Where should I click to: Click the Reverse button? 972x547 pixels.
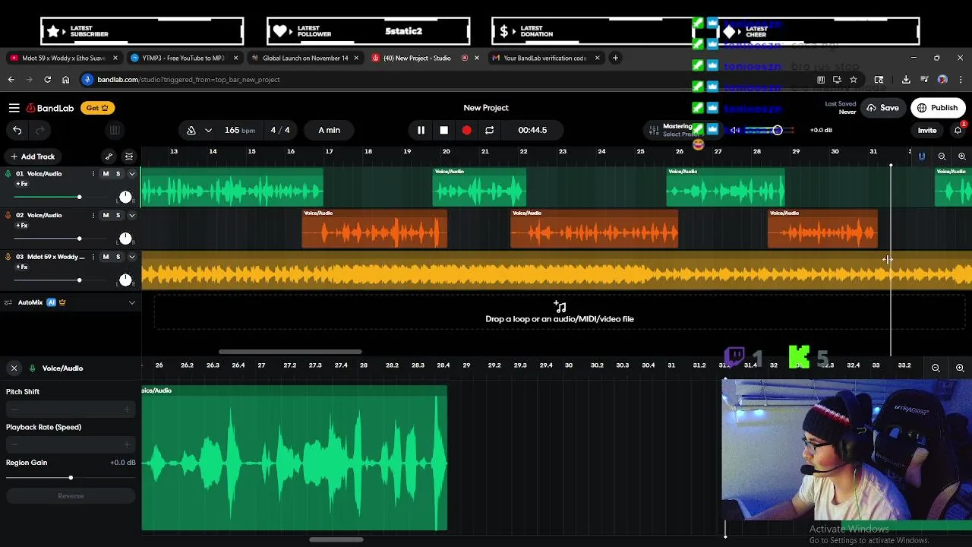pos(71,496)
